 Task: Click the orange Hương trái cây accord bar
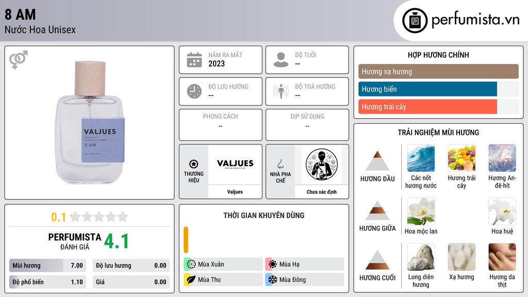(x=427, y=107)
